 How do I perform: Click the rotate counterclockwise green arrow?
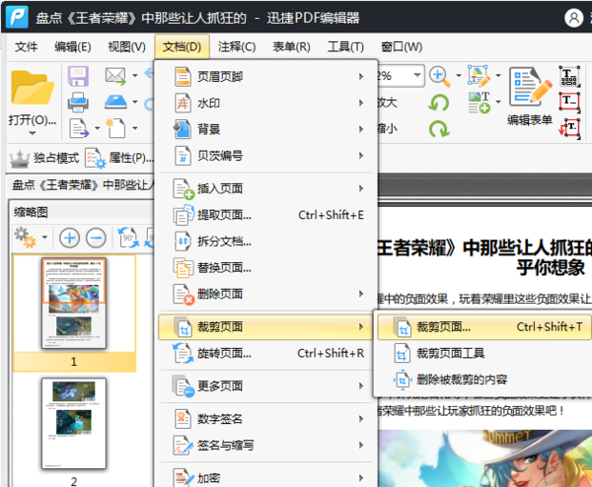click(439, 103)
